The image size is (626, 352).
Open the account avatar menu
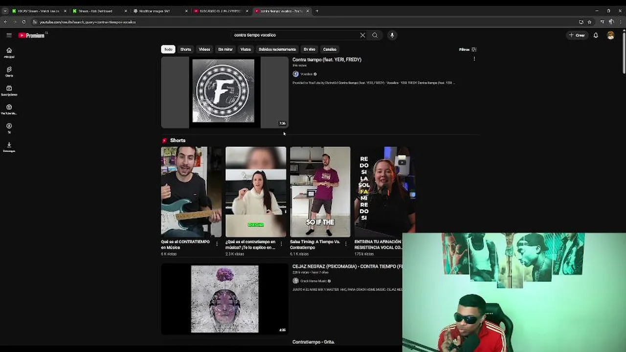tap(610, 35)
